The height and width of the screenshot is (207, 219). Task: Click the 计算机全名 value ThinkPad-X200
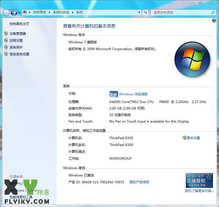click(121, 145)
